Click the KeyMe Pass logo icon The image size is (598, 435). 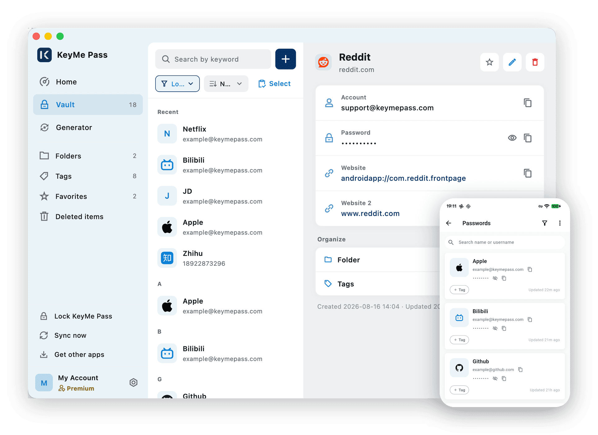(x=44, y=55)
